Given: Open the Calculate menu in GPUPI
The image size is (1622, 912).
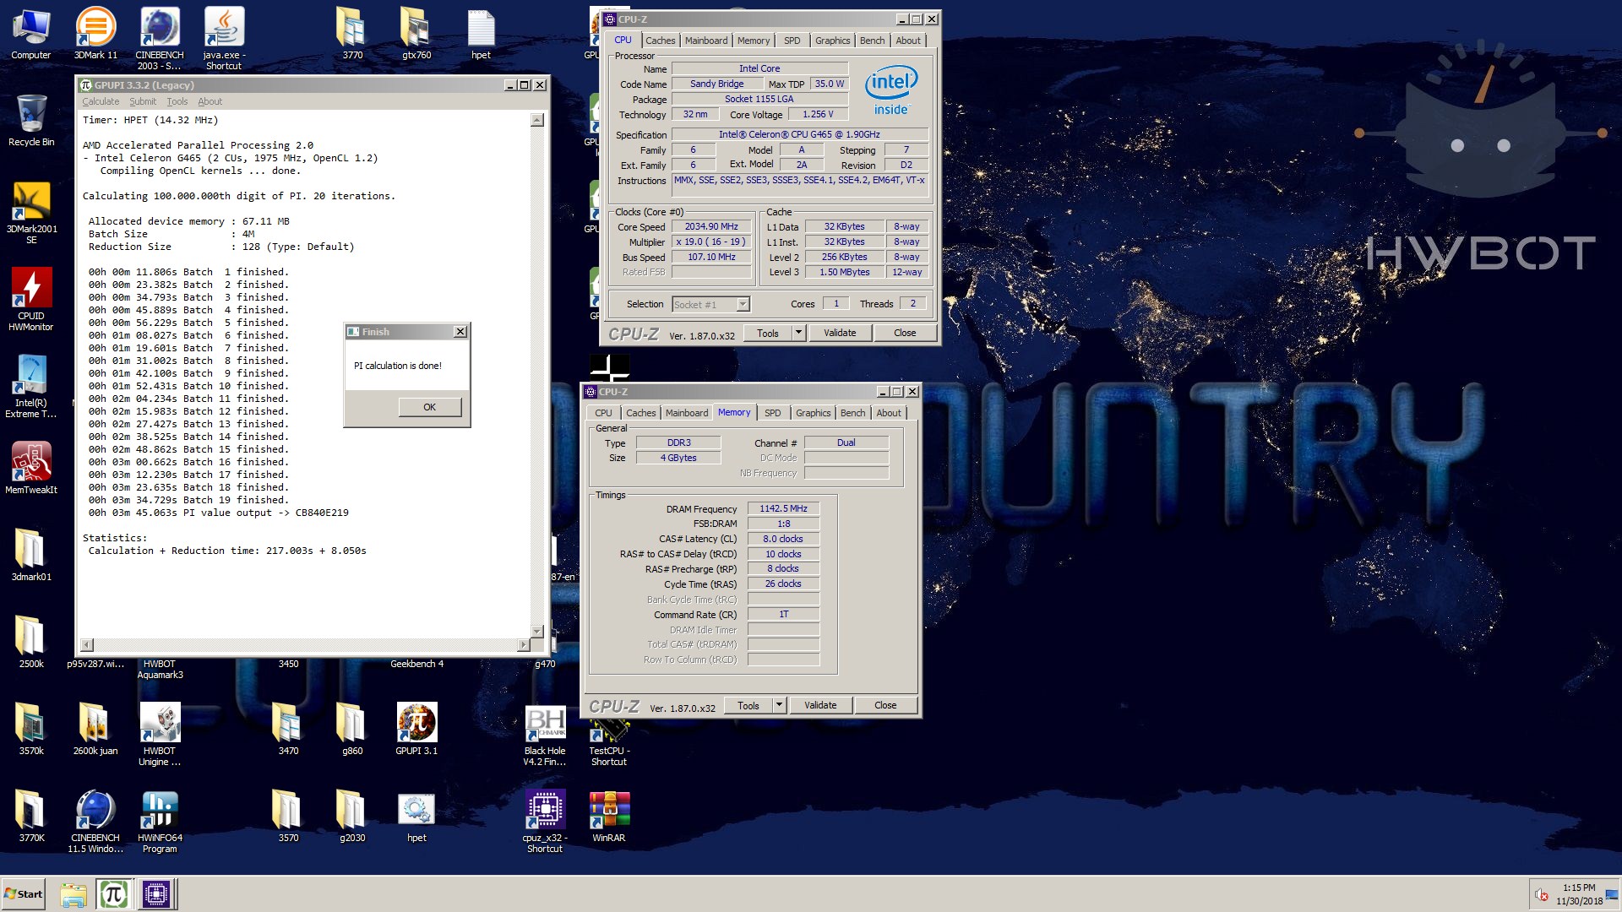Looking at the screenshot, I should tap(101, 101).
